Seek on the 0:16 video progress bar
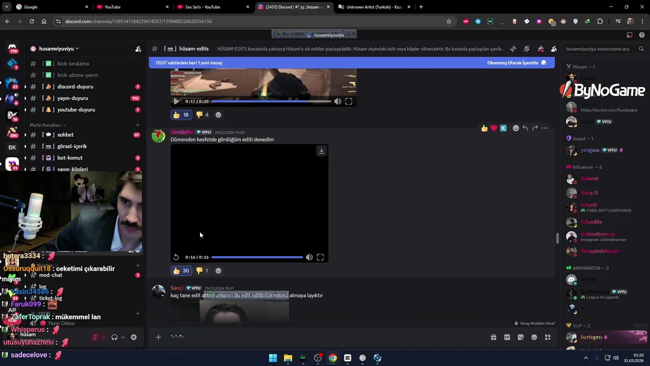The width and height of the screenshot is (650, 366). click(257, 257)
